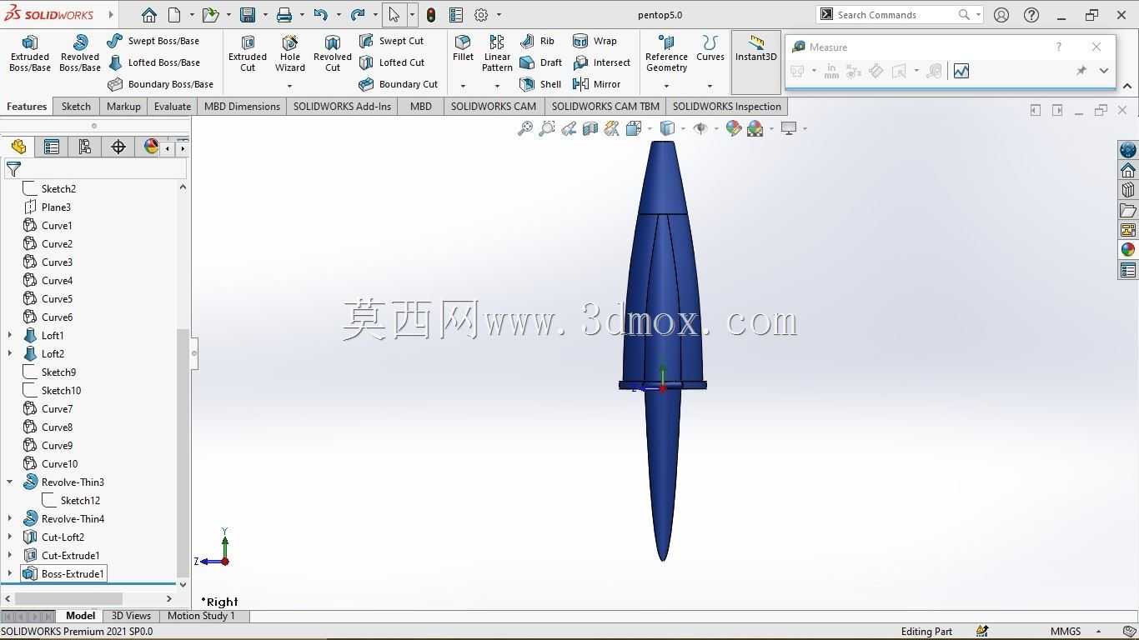Open the DimXpertManager tab
The width and height of the screenshot is (1139, 640).
pos(118,147)
